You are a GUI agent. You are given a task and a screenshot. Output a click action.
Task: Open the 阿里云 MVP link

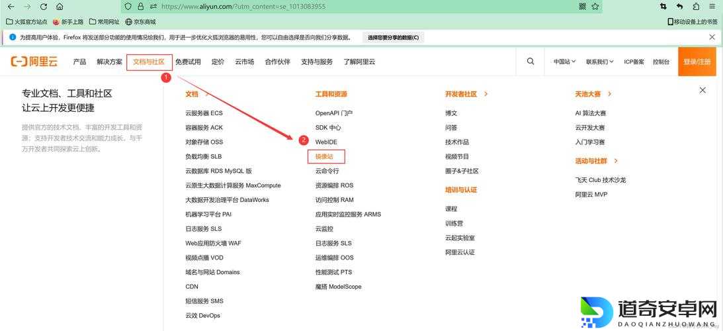click(591, 195)
